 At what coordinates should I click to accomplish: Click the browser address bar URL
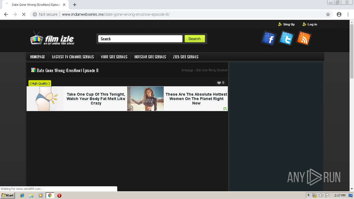click(116, 14)
